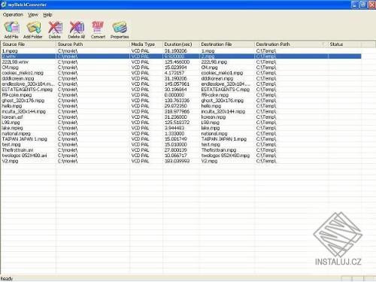Image resolution: width=376 pixels, height=282 pixels.
Task: Click duration value 145.057961
Action: tap(177, 84)
